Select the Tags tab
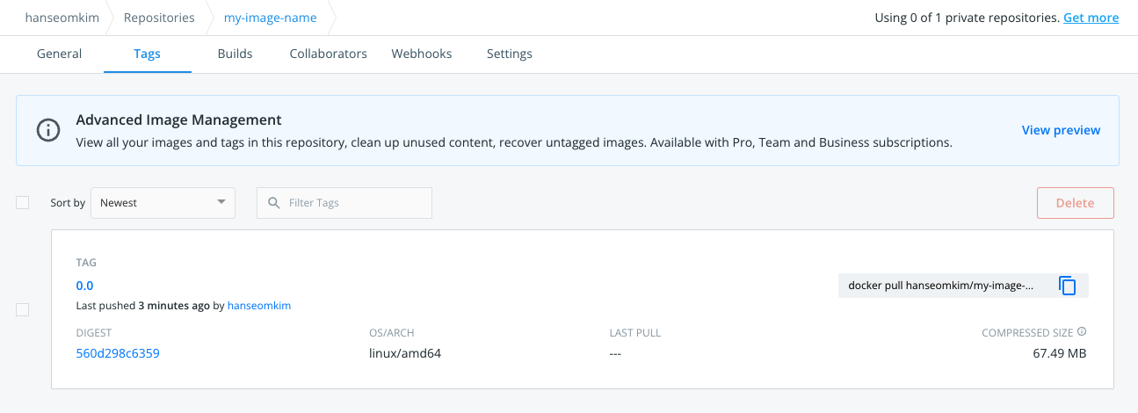 coord(148,54)
